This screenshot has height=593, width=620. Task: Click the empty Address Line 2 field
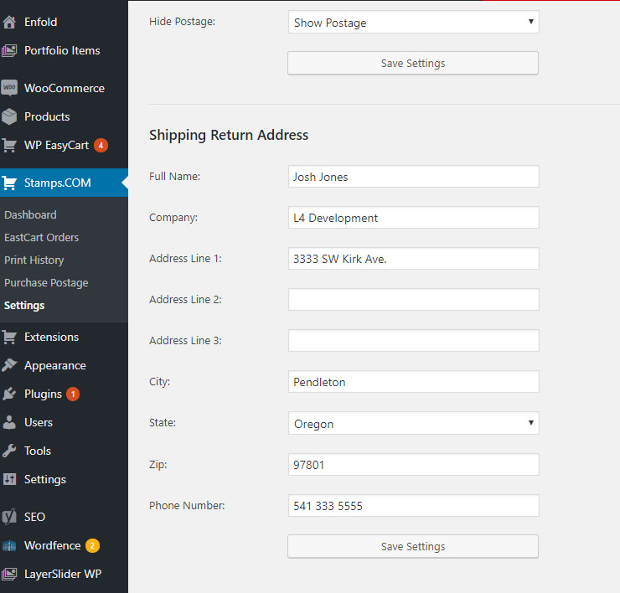(x=413, y=300)
